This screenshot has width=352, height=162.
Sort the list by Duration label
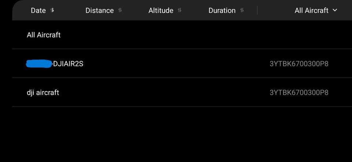[x=222, y=11]
